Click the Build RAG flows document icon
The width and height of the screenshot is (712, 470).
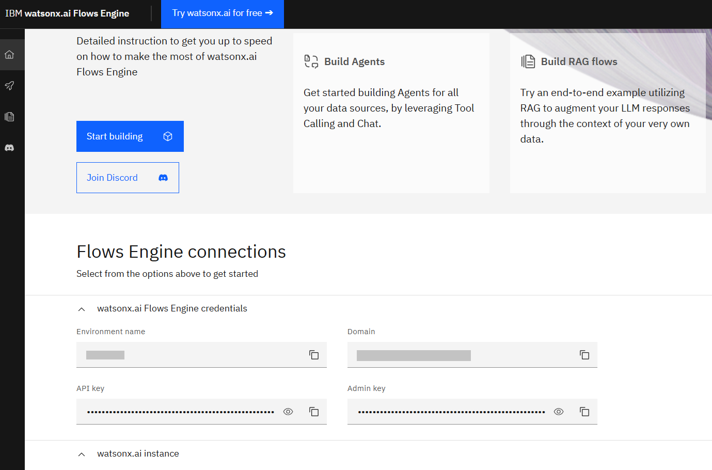pyautogui.click(x=528, y=61)
